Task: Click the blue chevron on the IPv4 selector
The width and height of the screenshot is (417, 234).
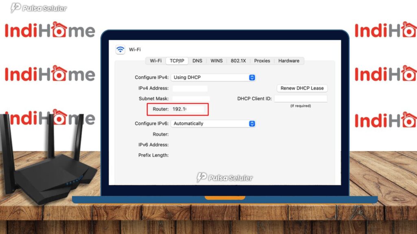Action: 251,77
